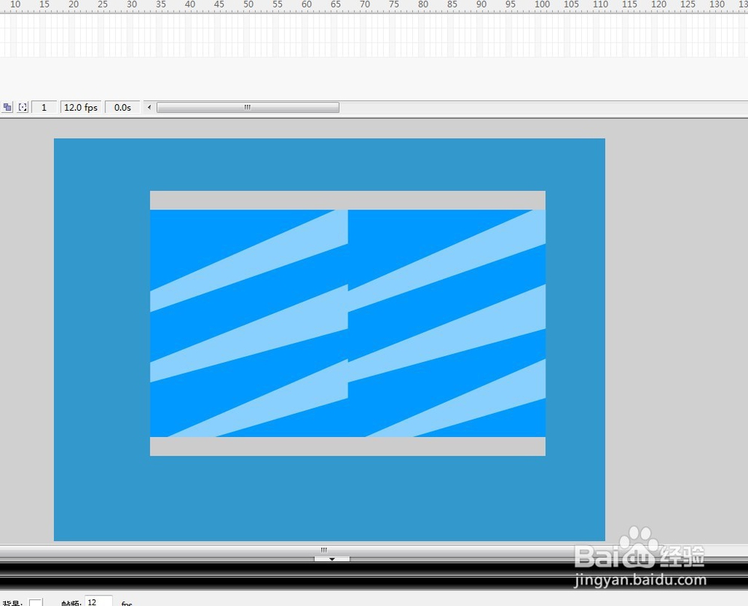748x606 pixels.
Task: Click frame 75 on the timeline ruler
Action: tap(394, 4)
